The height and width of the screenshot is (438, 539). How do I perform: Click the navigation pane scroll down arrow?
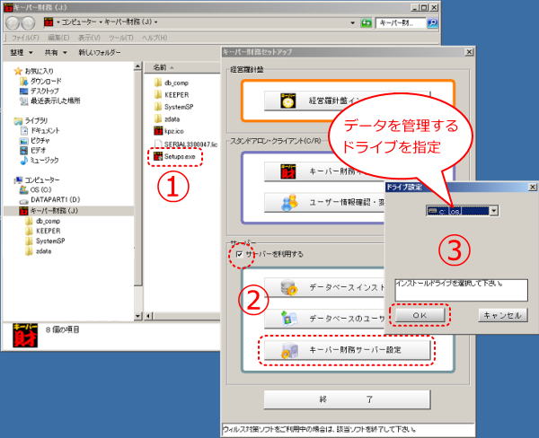pos(137,316)
